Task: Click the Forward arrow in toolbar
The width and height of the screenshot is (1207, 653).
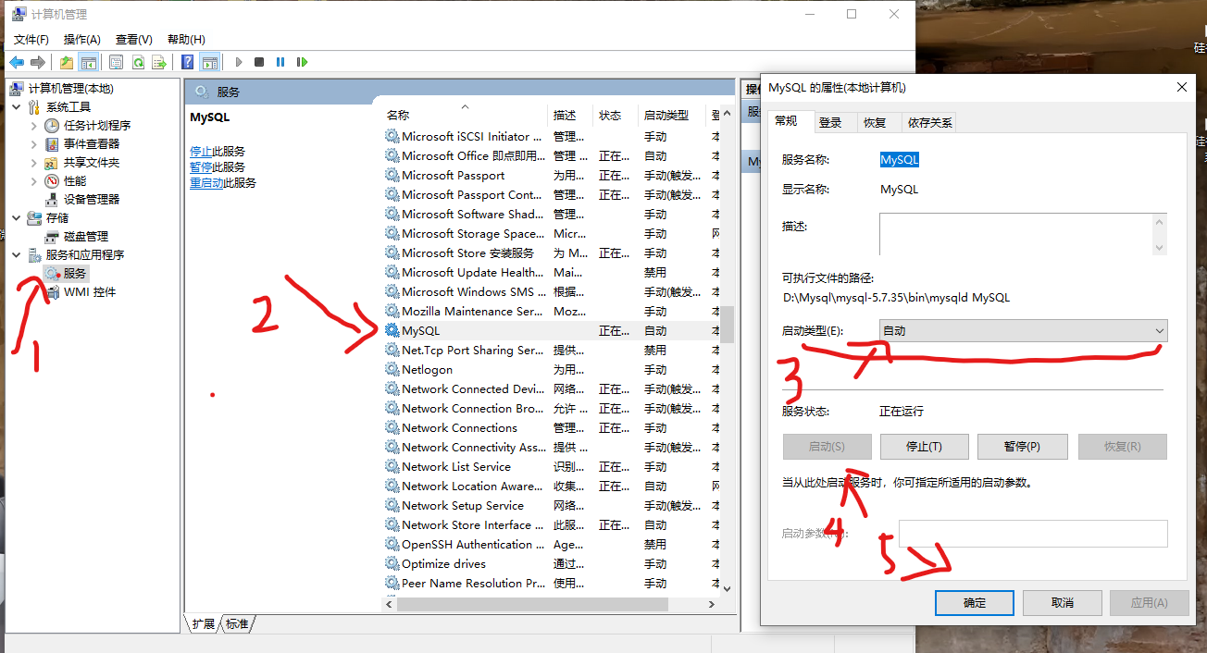Action: [38, 62]
